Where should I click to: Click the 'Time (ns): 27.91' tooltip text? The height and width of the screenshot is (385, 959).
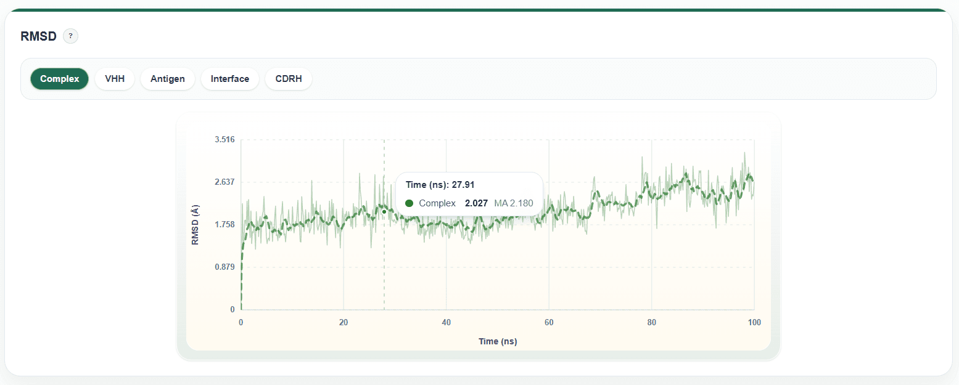(440, 184)
